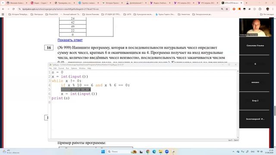Open the 'Все закладки' folder
276x155 pixels.
[x=267, y=14]
